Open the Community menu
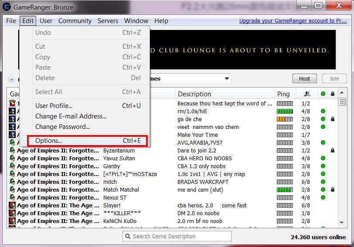354x247 pixels. click(x=75, y=21)
